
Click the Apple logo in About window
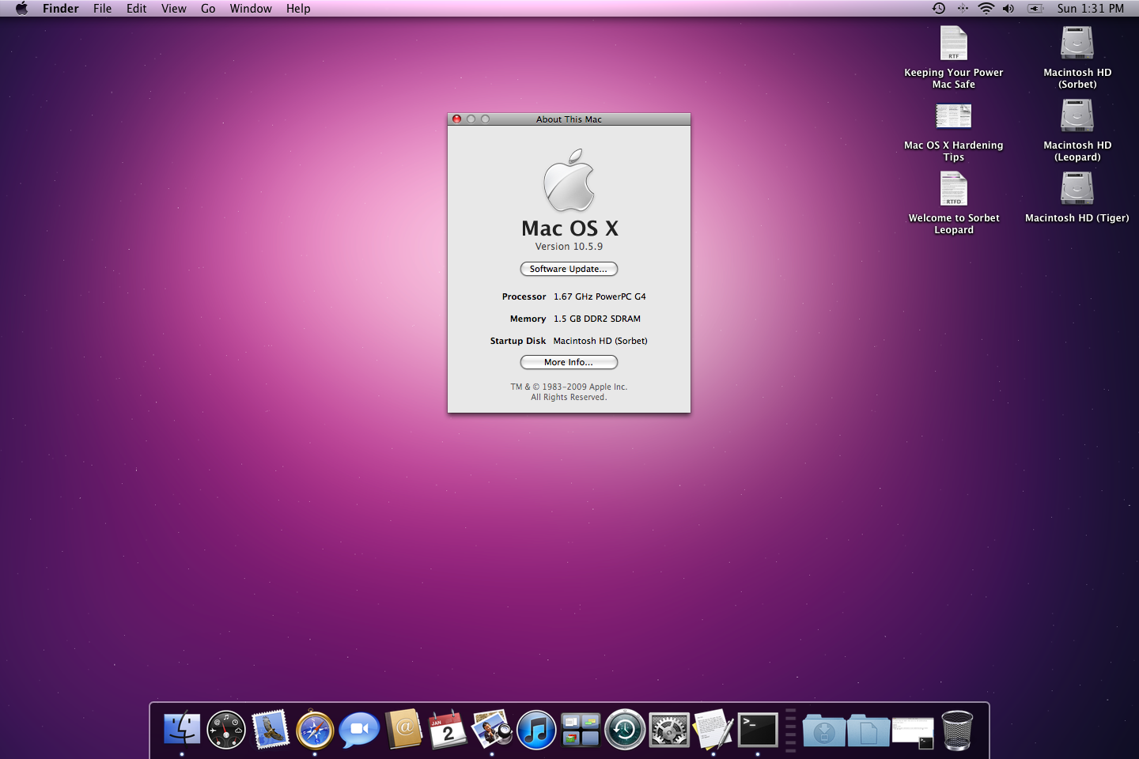[x=569, y=179]
